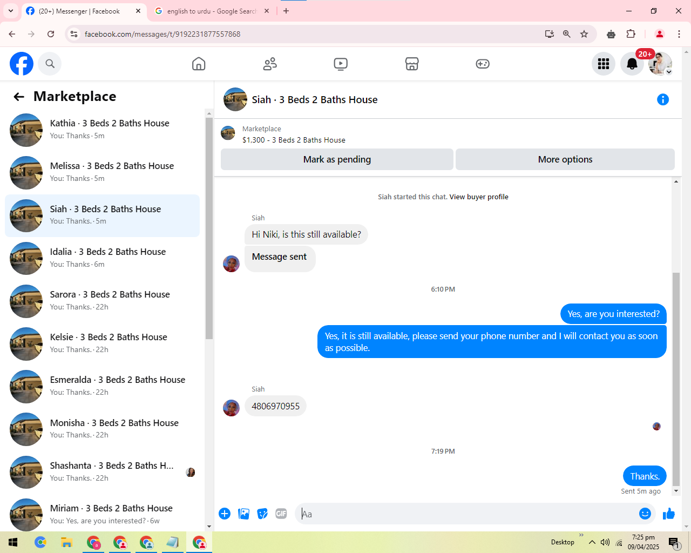Viewport: 691px width, 553px height.
Task: Open the emoji picker
Action: pos(645,514)
